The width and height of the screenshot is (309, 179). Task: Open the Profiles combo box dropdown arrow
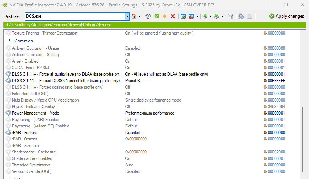pyautogui.click(x=127, y=16)
